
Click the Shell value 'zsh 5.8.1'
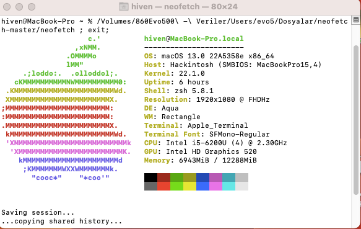point(194,91)
